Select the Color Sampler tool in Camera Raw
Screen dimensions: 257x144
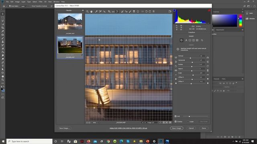pyautogui.click(x=100, y=12)
